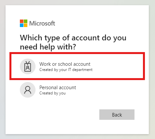Click the 'Created by your IT department' subtitle

[66, 70]
